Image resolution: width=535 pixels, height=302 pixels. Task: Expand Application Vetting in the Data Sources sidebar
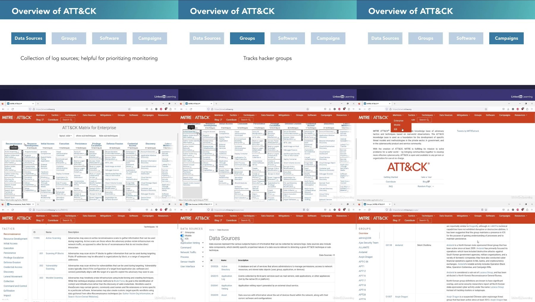[x=203, y=243]
